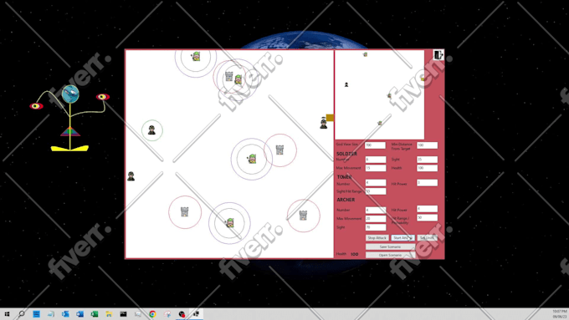Select the archer in the battlefield center
This screenshot has height=320, width=569.
coord(252,159)
